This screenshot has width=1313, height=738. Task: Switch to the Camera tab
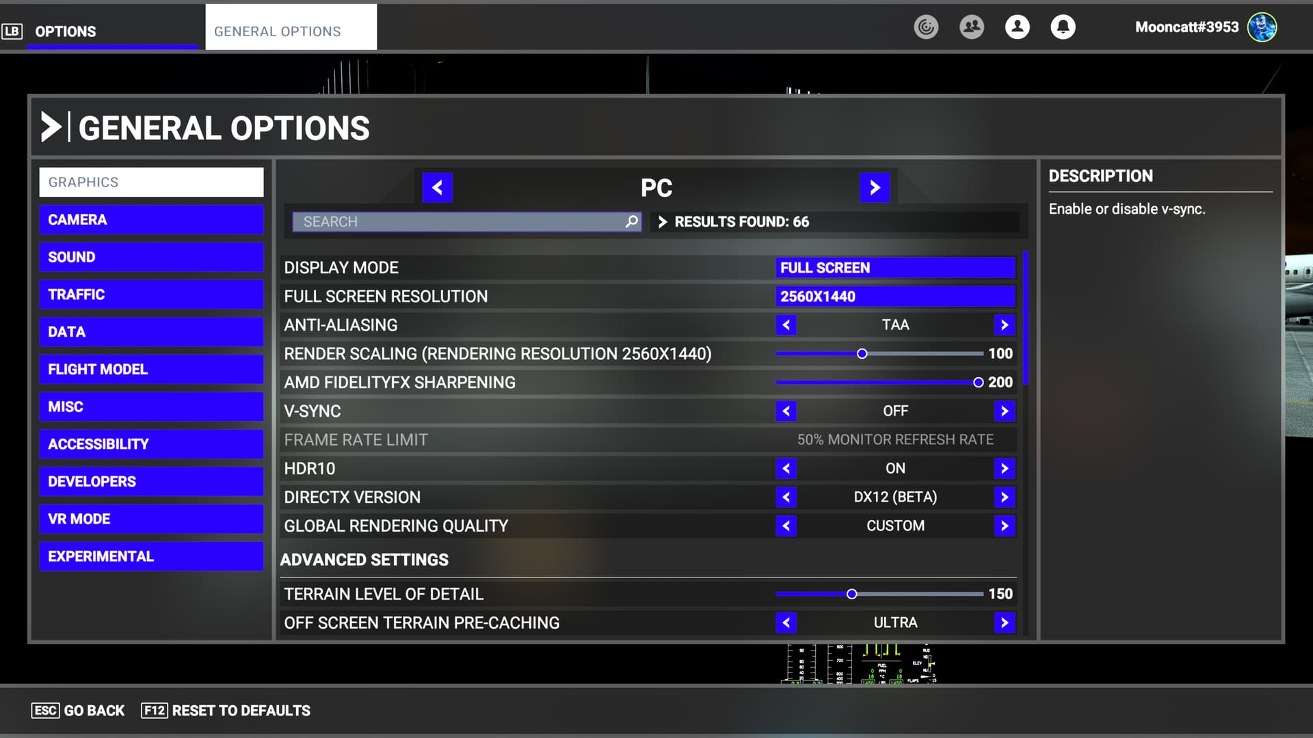[151, 219]
